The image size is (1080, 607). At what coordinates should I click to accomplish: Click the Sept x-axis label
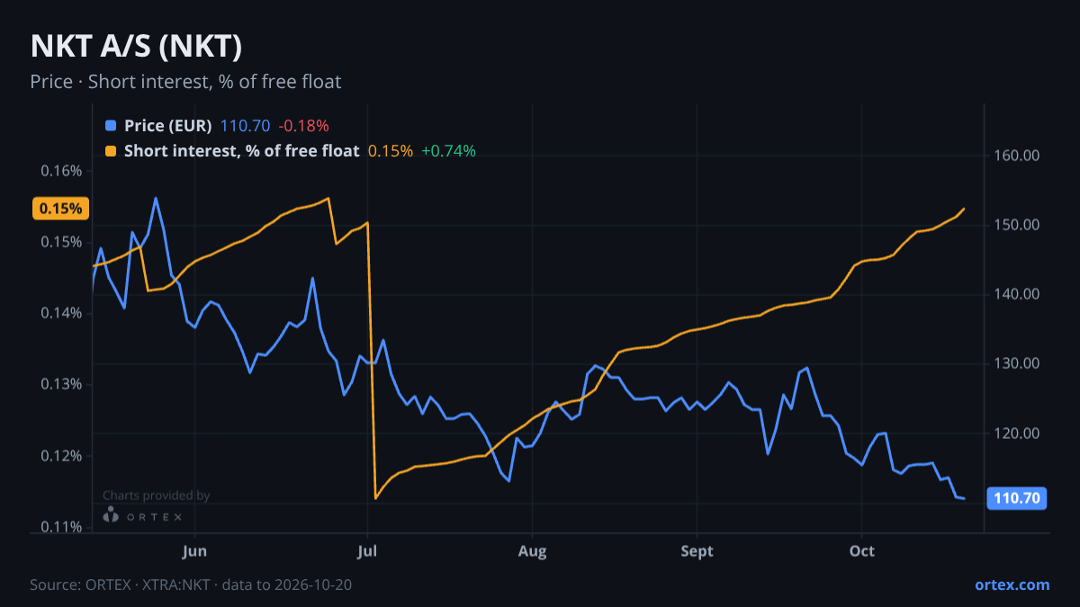(x=697, y=550)
